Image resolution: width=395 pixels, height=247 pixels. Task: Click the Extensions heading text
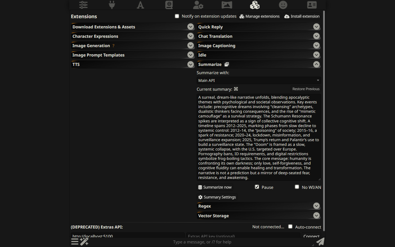84,17
